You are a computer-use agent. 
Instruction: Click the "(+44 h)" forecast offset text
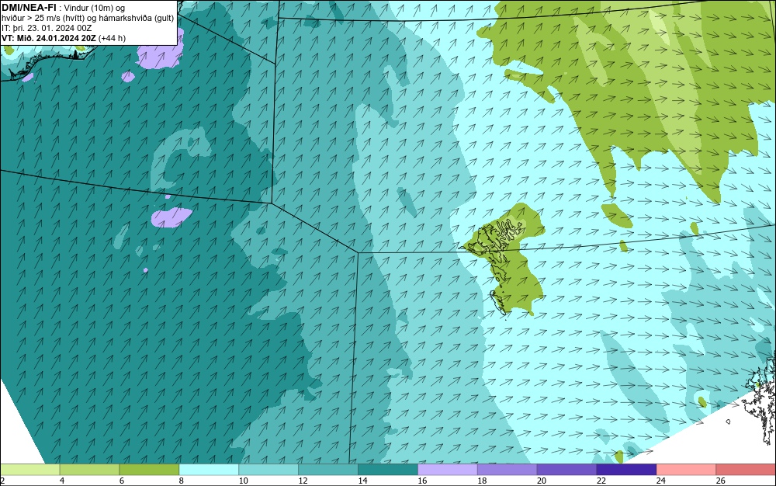[113, 38]
